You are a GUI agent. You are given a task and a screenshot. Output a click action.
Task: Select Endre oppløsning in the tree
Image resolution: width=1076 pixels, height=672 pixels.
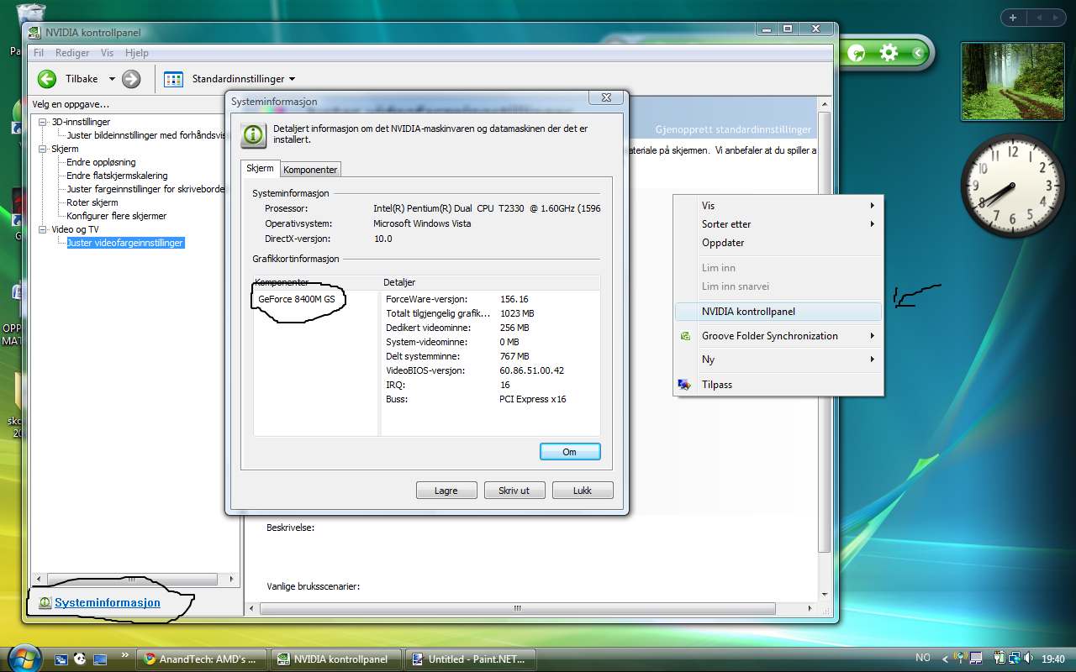pyautogui.click(x=101, y=162)
